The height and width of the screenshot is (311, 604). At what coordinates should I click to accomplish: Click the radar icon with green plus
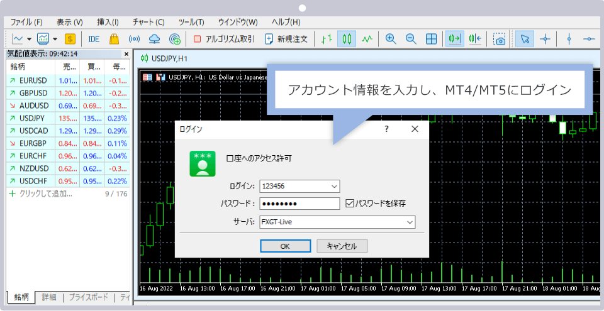[175, 39]
